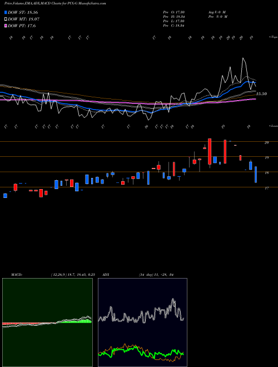Select the 'DOW ST: 18.56' legend text
278x367 pixels.
pos(23,12)
